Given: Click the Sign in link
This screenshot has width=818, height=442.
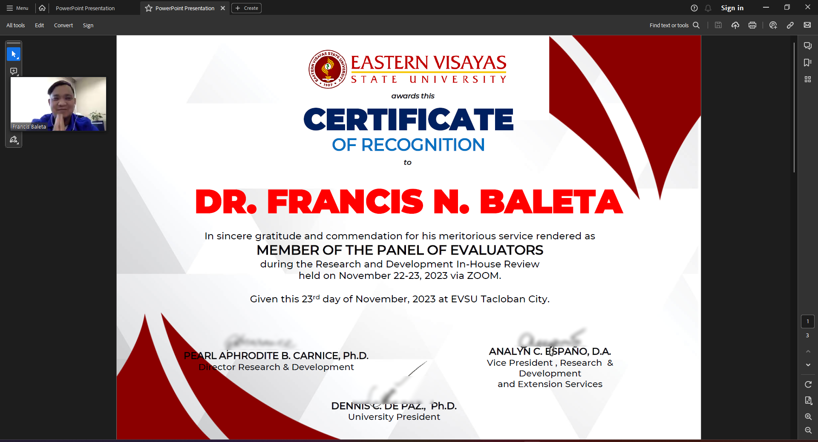Looking at the screenshot, I should [732, 8].
